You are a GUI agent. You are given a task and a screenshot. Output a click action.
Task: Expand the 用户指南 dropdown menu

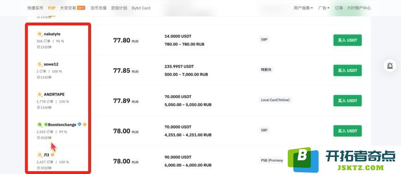point(303,8)
